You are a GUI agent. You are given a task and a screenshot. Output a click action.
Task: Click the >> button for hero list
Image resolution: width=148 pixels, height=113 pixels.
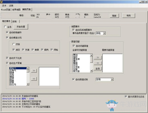coord(98,57)
